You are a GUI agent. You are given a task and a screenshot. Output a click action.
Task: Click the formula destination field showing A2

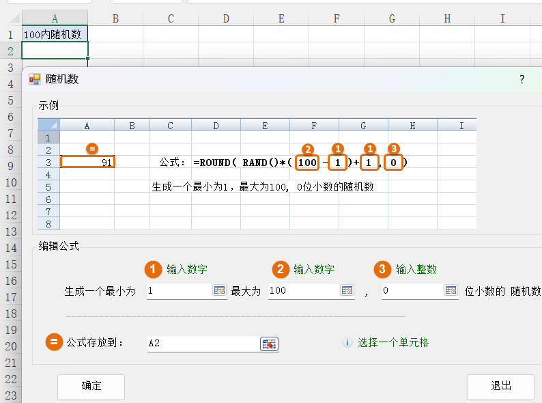(x=202, y=344)
